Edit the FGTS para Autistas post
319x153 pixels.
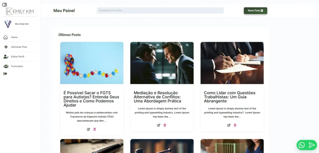(88, 129)
